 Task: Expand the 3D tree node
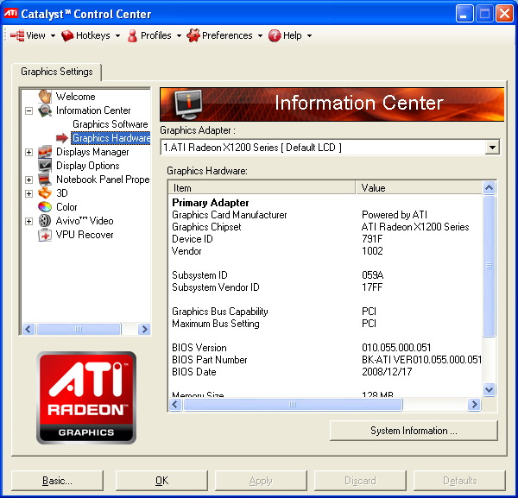click(x=29, y=193)
